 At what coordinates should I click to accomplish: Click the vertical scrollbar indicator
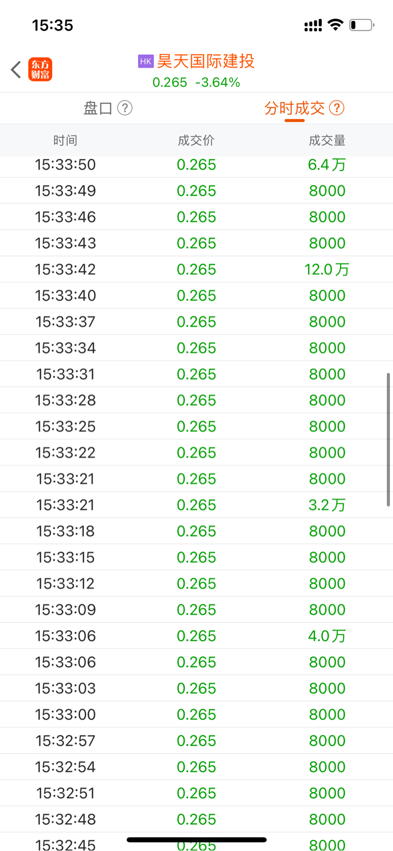[x=388, y=440]
